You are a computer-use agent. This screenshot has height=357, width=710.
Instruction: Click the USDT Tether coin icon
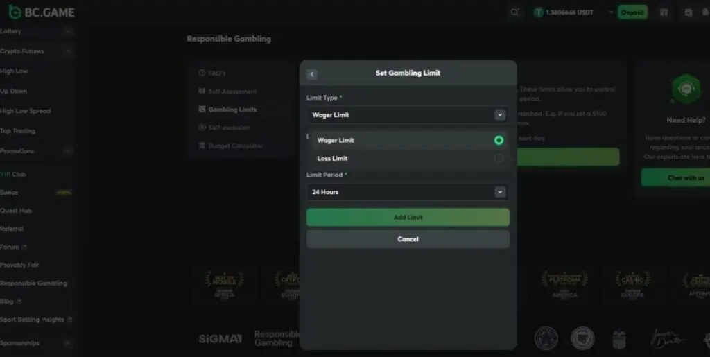(538, 12)
